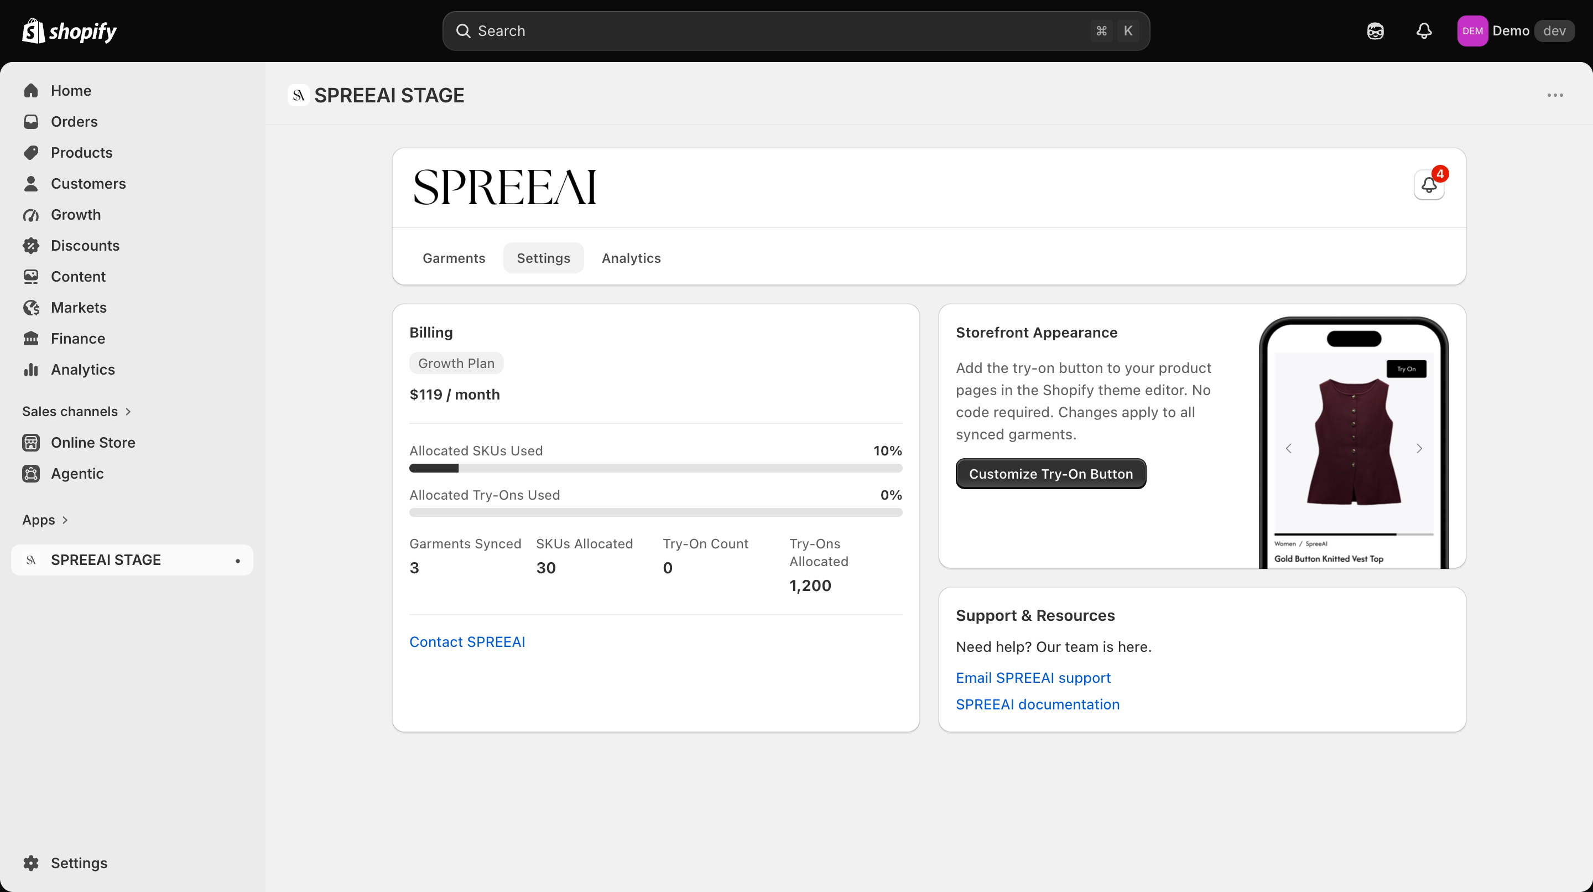Click the Shopify logo
The image size is (1593, 892).
69,31
